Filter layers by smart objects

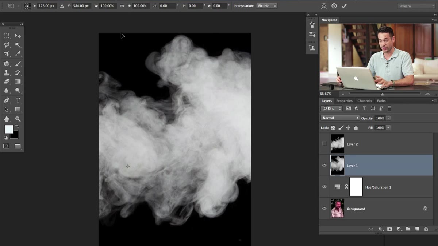[x=381, y=108]
